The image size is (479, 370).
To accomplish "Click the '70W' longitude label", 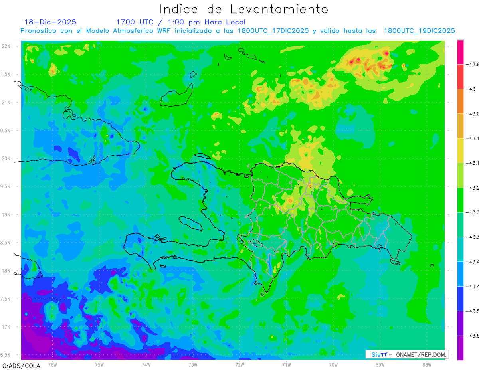I will [x=333, y=365].
